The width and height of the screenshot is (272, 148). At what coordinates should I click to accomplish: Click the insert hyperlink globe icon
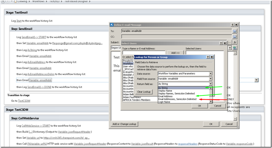coord(235,48)
